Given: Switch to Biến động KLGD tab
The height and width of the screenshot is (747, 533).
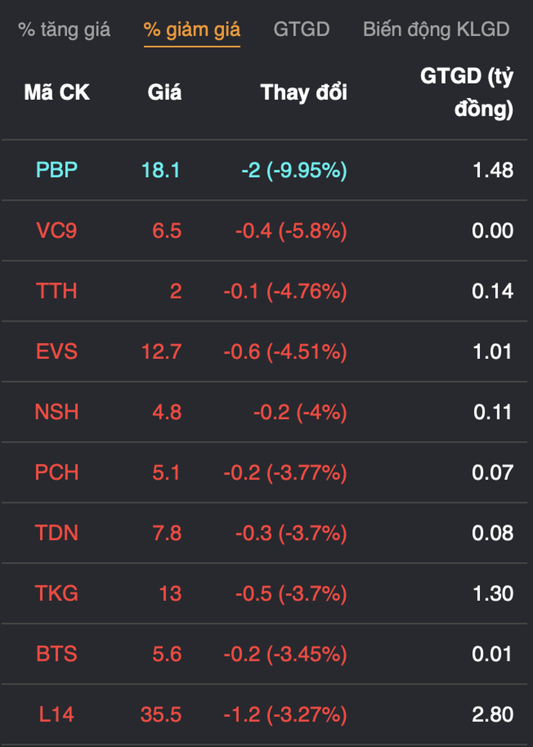Looking at the screenshot, I should click(436, 30).
